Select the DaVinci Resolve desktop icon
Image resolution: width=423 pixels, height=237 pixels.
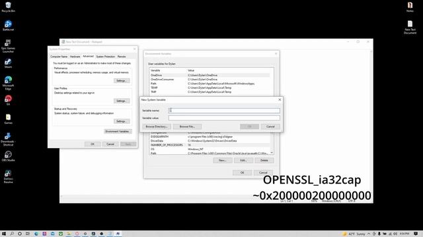(x=8, y=176)
